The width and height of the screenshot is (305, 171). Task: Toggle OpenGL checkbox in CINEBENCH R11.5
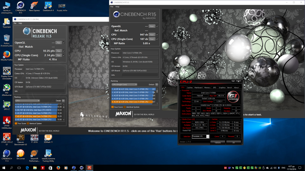pos(64,43)
